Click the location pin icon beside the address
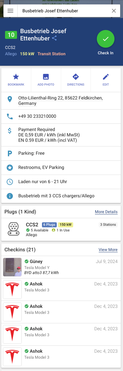Screen dimensions: 123x371 (10, 99)
